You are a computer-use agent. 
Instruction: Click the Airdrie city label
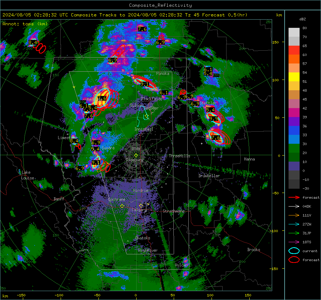(x=141, y=190)
